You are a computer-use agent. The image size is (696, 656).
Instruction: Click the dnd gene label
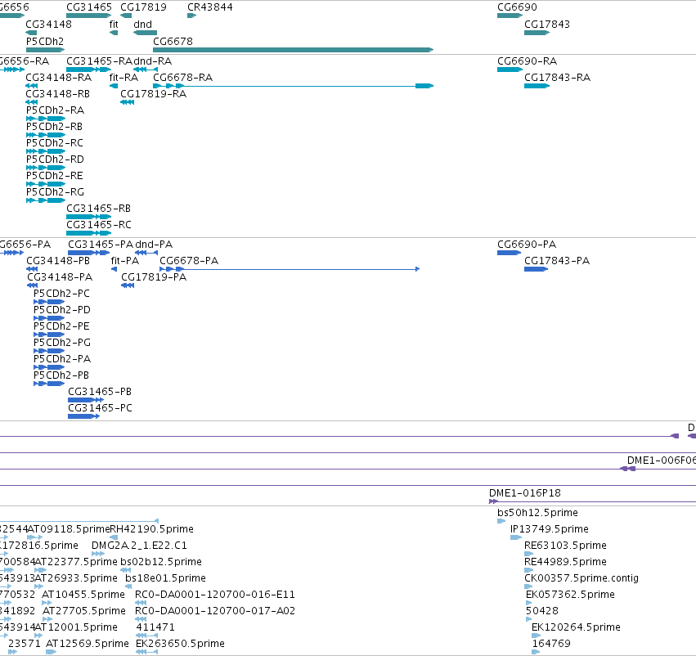coord(142,25)
